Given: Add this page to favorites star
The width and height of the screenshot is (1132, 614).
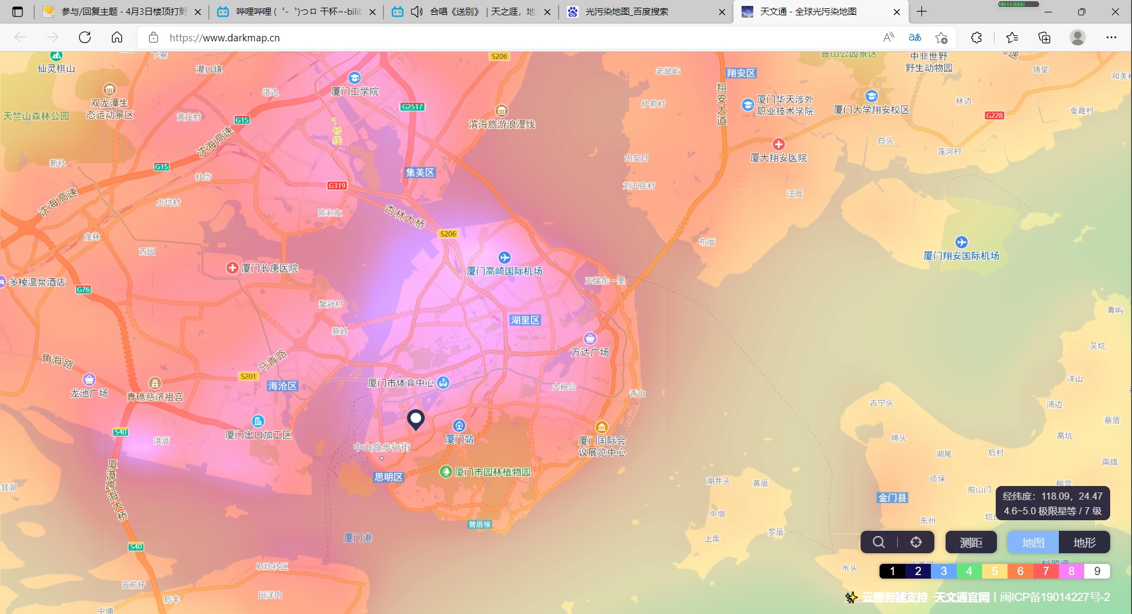Looking at the screenshot, I should 941,37.
